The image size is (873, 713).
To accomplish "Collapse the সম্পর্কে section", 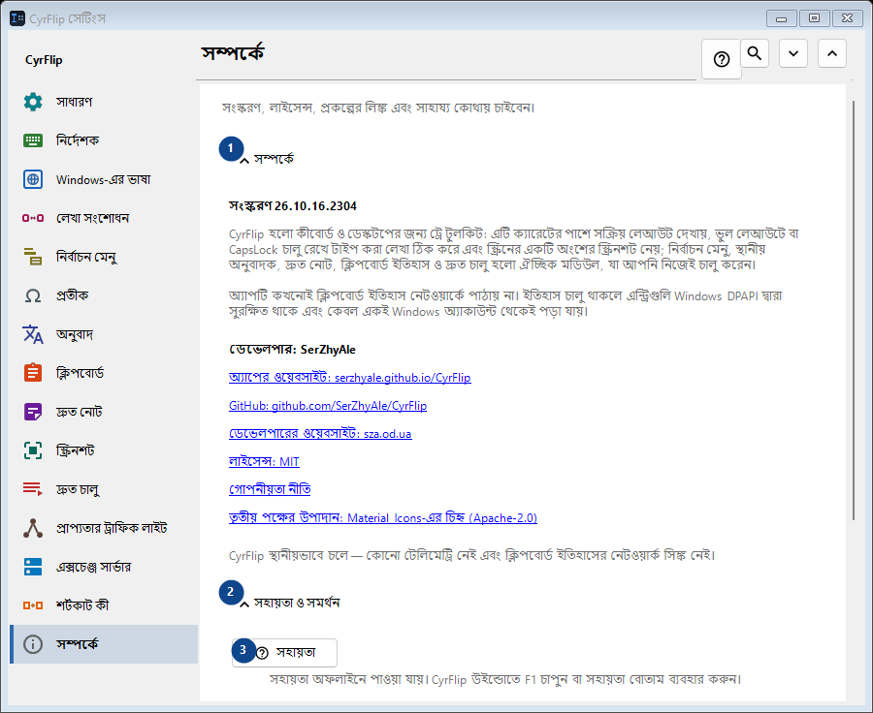I will [243, 160].
